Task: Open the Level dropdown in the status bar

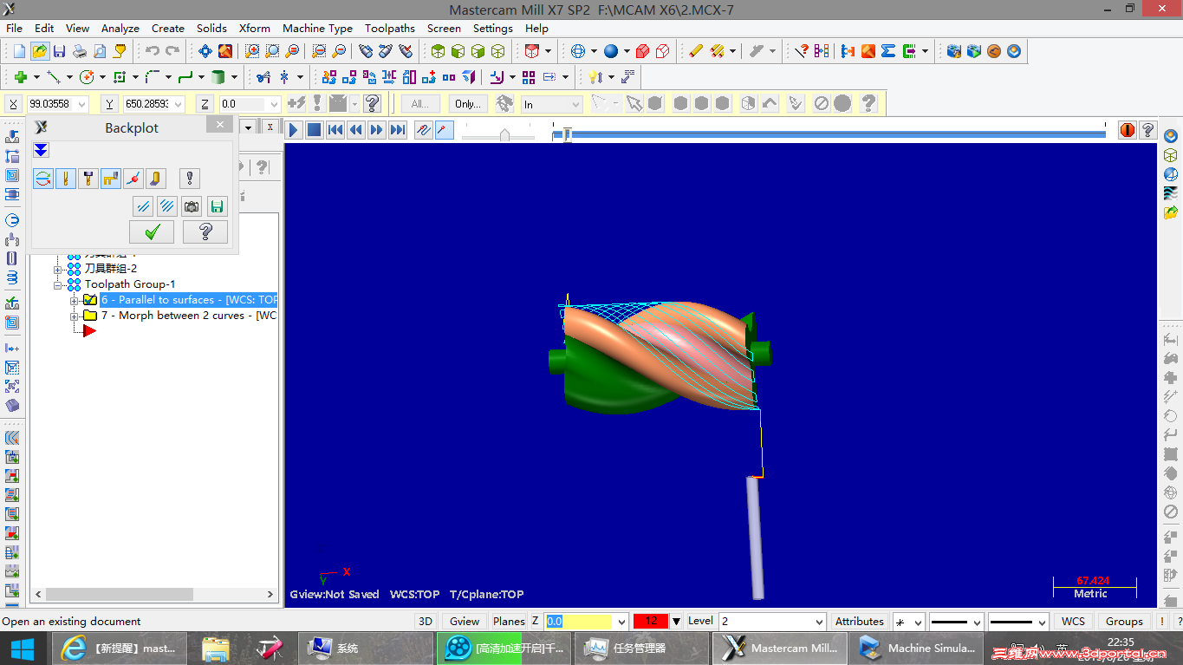Action: [819, 622]
